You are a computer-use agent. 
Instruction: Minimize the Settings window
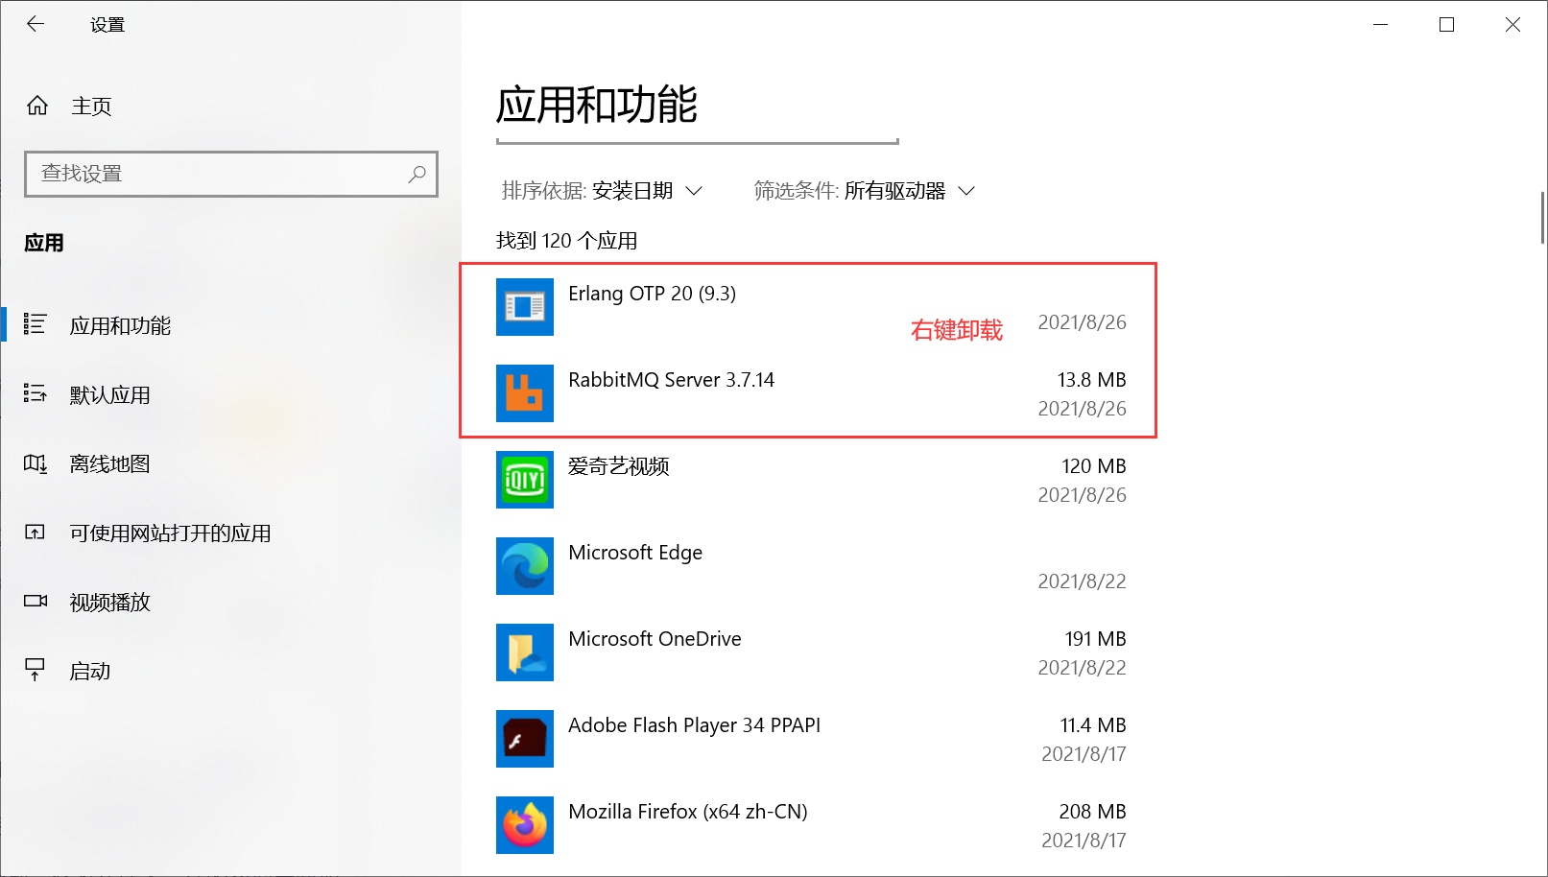click(1381, 24)
